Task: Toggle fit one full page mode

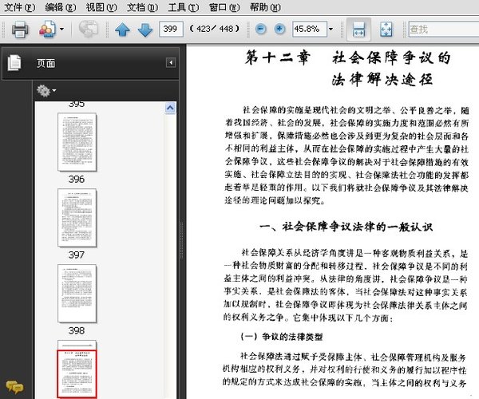Action: [x=386, y=30]
